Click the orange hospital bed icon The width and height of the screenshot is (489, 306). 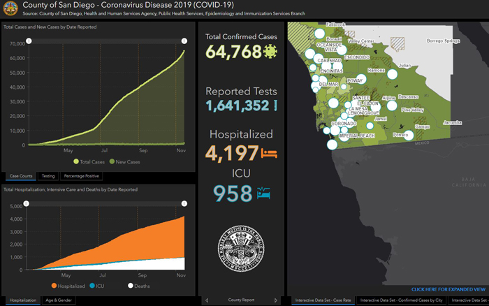[x=269, y=154]
